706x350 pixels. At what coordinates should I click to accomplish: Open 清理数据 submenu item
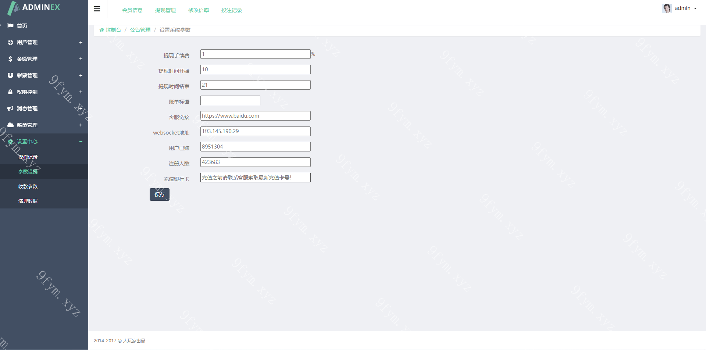(28, 201)
